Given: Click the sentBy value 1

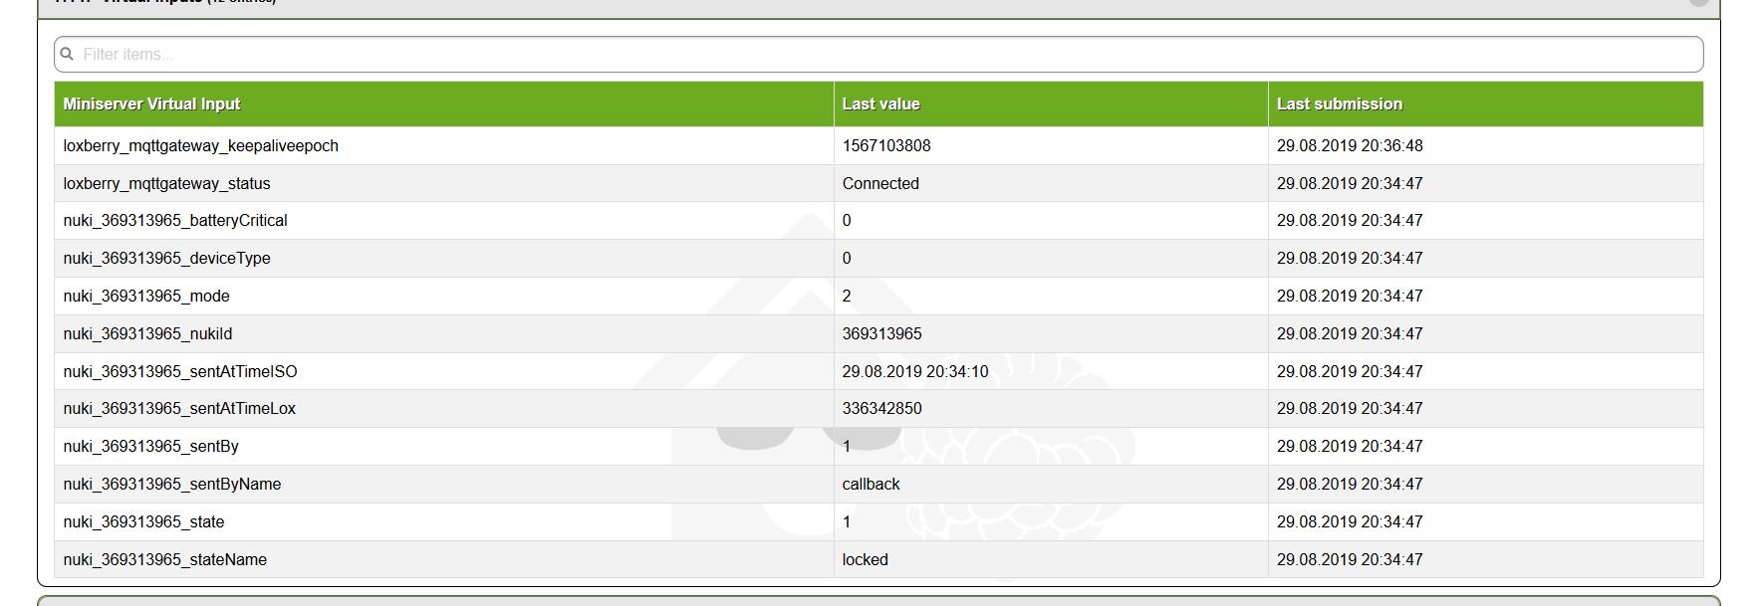Looking at the screenshot, I should pos(847,446).
